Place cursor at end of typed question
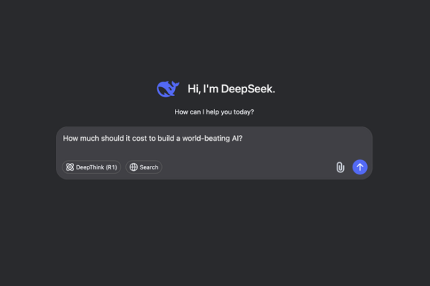 tap(244, 139)
